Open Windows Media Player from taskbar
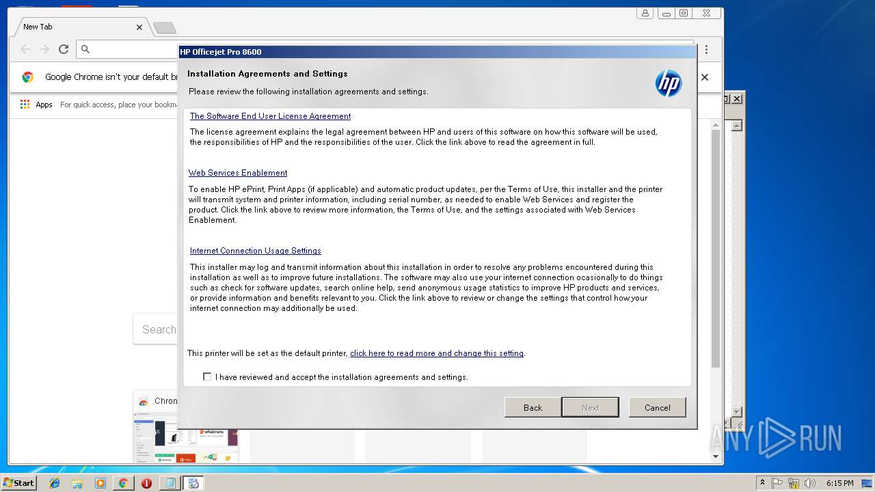 point(100,483)
